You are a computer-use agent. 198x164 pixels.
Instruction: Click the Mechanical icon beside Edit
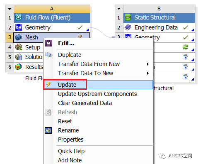click(48, 43)
